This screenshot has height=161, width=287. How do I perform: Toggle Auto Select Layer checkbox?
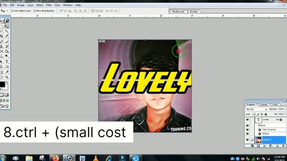[13, 11]
